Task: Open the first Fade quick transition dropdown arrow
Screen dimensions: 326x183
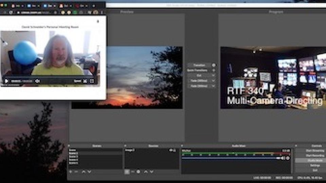Action: [x=213, y=81]
